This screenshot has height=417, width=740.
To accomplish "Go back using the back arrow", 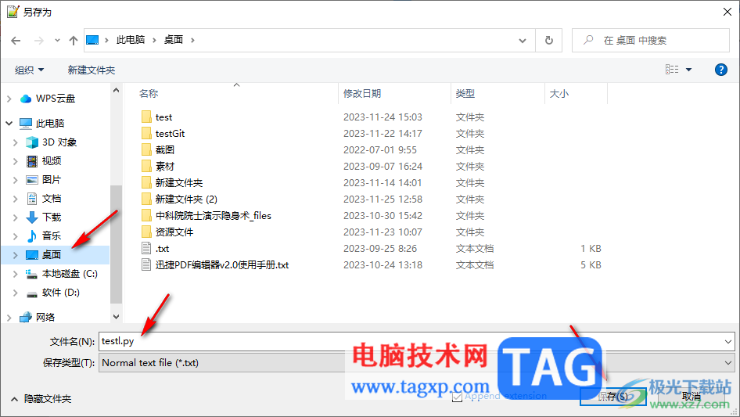I will point(16,41).
